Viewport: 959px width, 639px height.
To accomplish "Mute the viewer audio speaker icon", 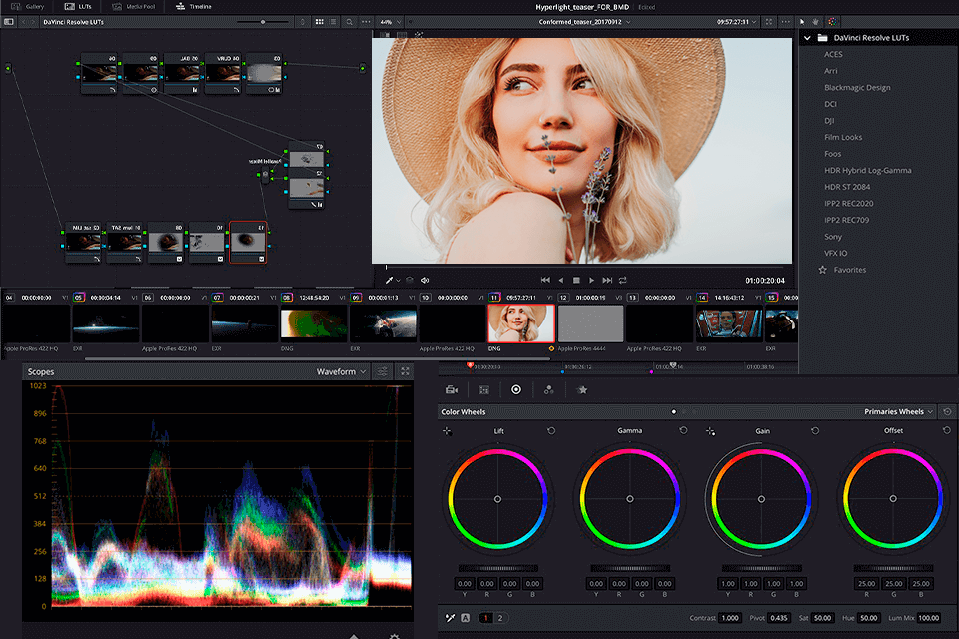I will tap(425, 280).
